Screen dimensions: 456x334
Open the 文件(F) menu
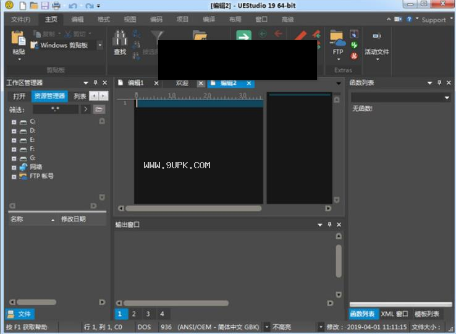click(x=20, y=20)
